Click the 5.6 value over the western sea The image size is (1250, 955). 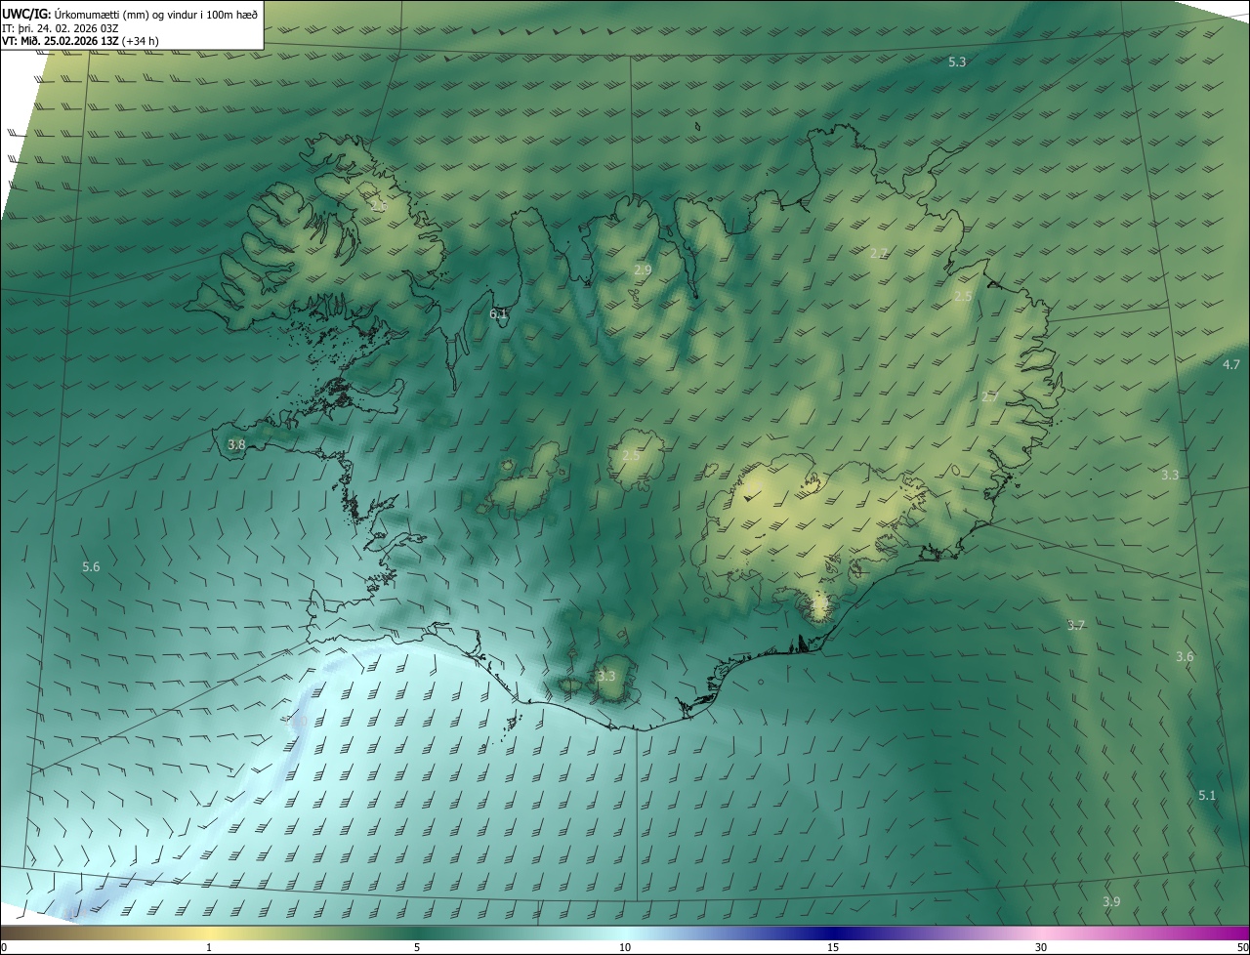[91, 566]
